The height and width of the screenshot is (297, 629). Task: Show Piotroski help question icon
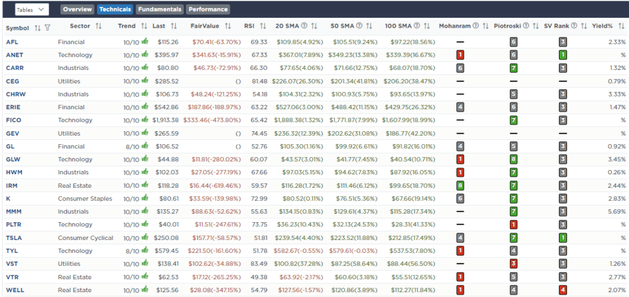[526, 26]
